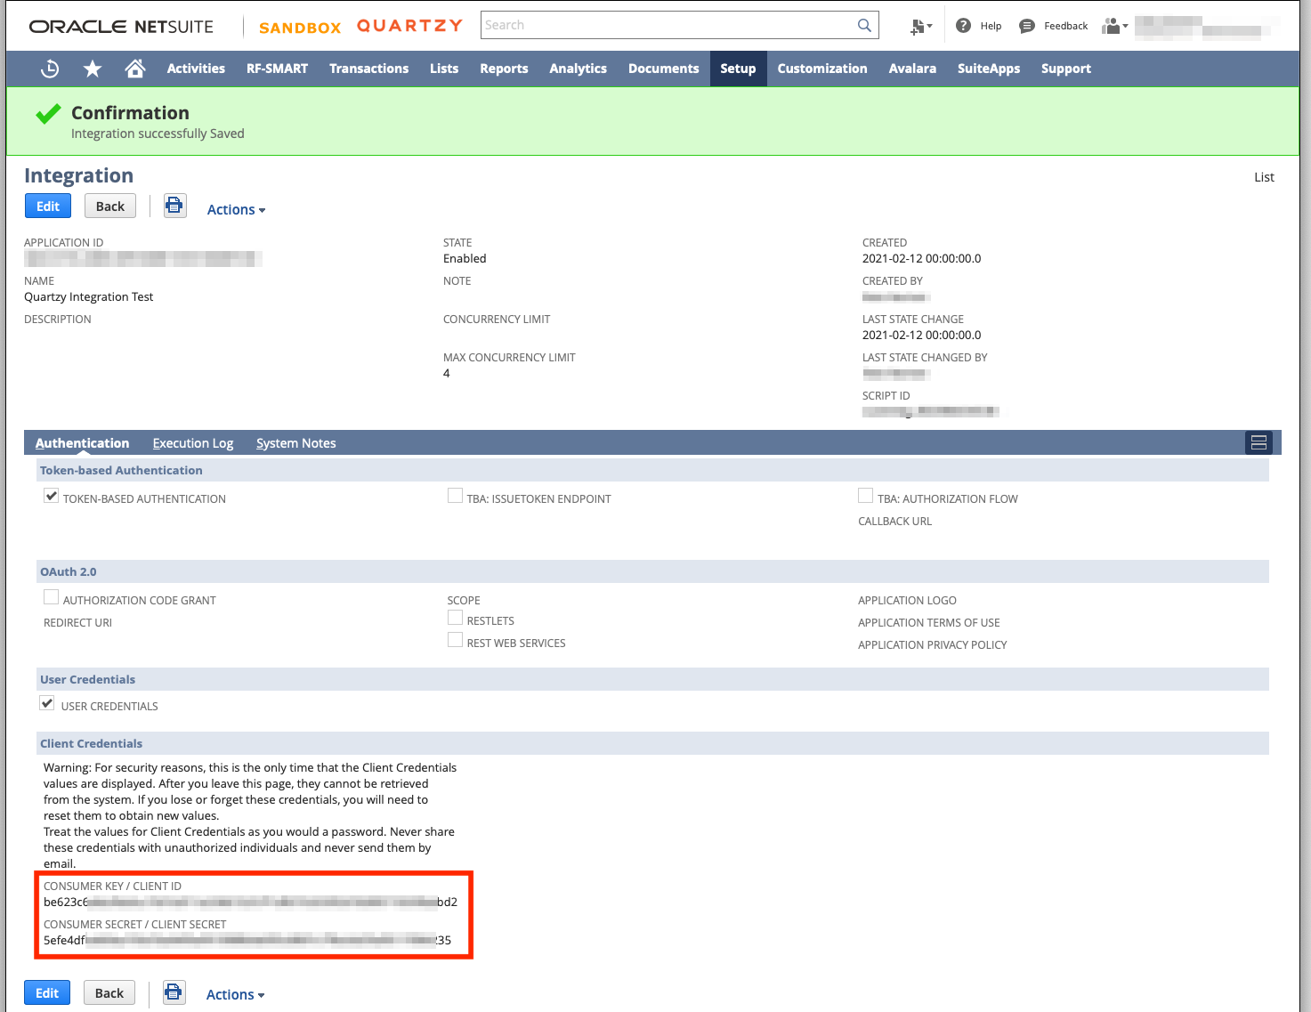Click the Help link text
The image size is (1311, 1012).
point(991,26)
